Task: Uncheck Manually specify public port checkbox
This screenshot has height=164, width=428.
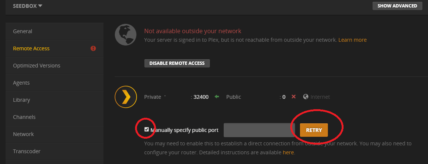Action: pos(147,130)
